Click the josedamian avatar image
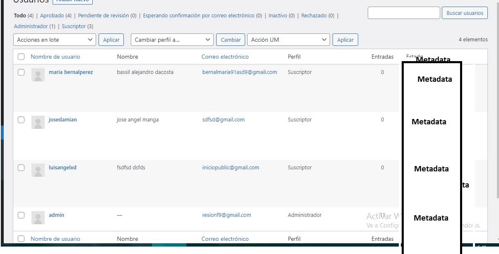Screen dimensions: 499x254 (x=38, y=123)
